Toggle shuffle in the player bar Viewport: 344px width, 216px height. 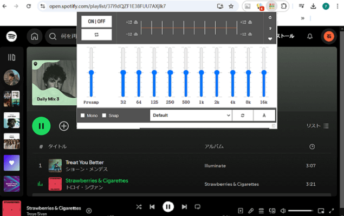[x=139, y=207]
